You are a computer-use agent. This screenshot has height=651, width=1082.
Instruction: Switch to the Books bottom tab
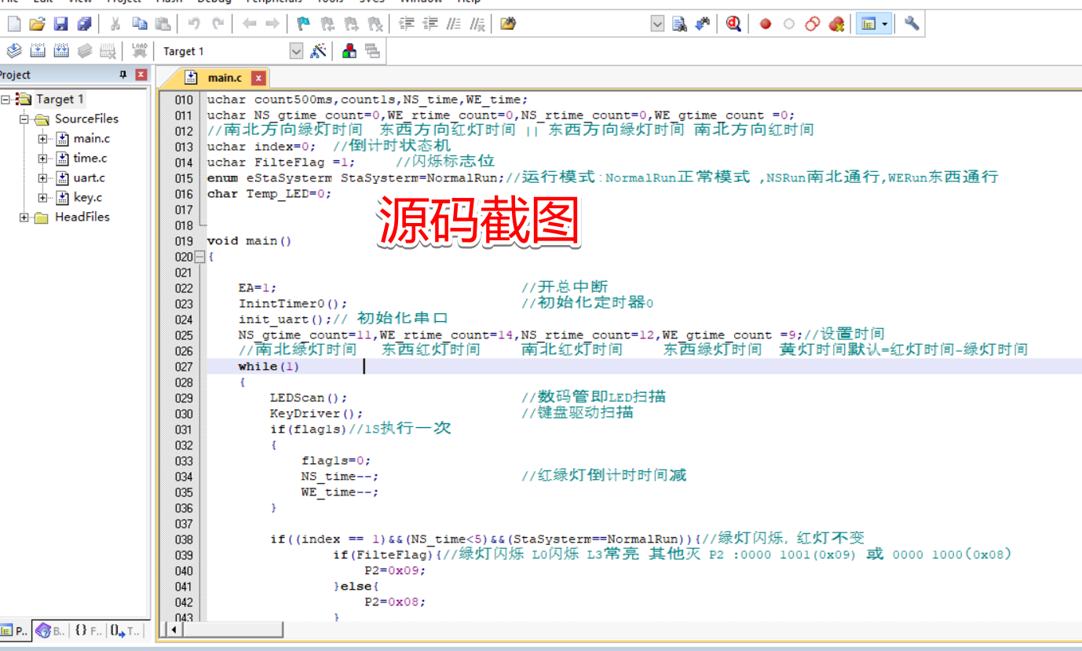tap(51, 630)
